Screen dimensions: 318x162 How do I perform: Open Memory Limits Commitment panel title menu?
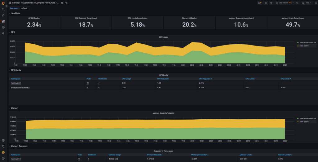click(x=293, y=18)
